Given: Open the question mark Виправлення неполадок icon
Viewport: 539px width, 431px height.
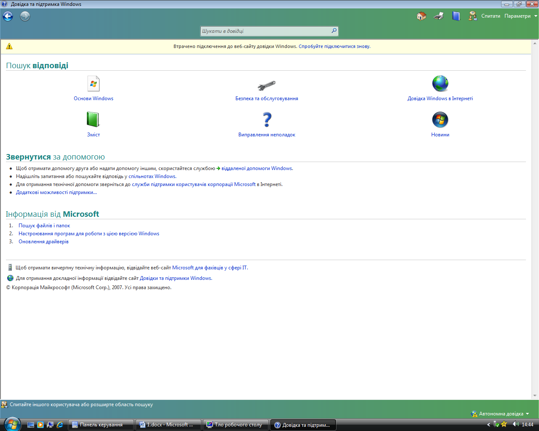Looking at the screenshot, I should pyautogui.click(x=267, y=120).
